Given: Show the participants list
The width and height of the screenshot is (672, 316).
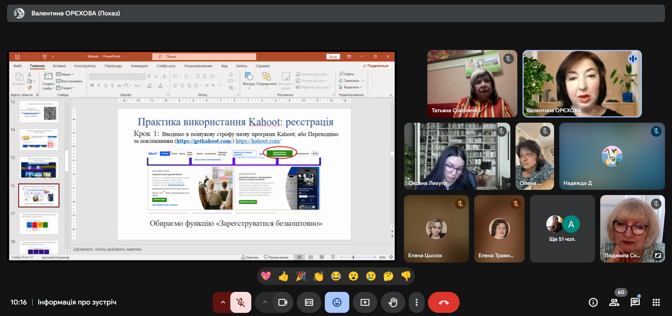Looking at the screenshot, I should [614, 302].
